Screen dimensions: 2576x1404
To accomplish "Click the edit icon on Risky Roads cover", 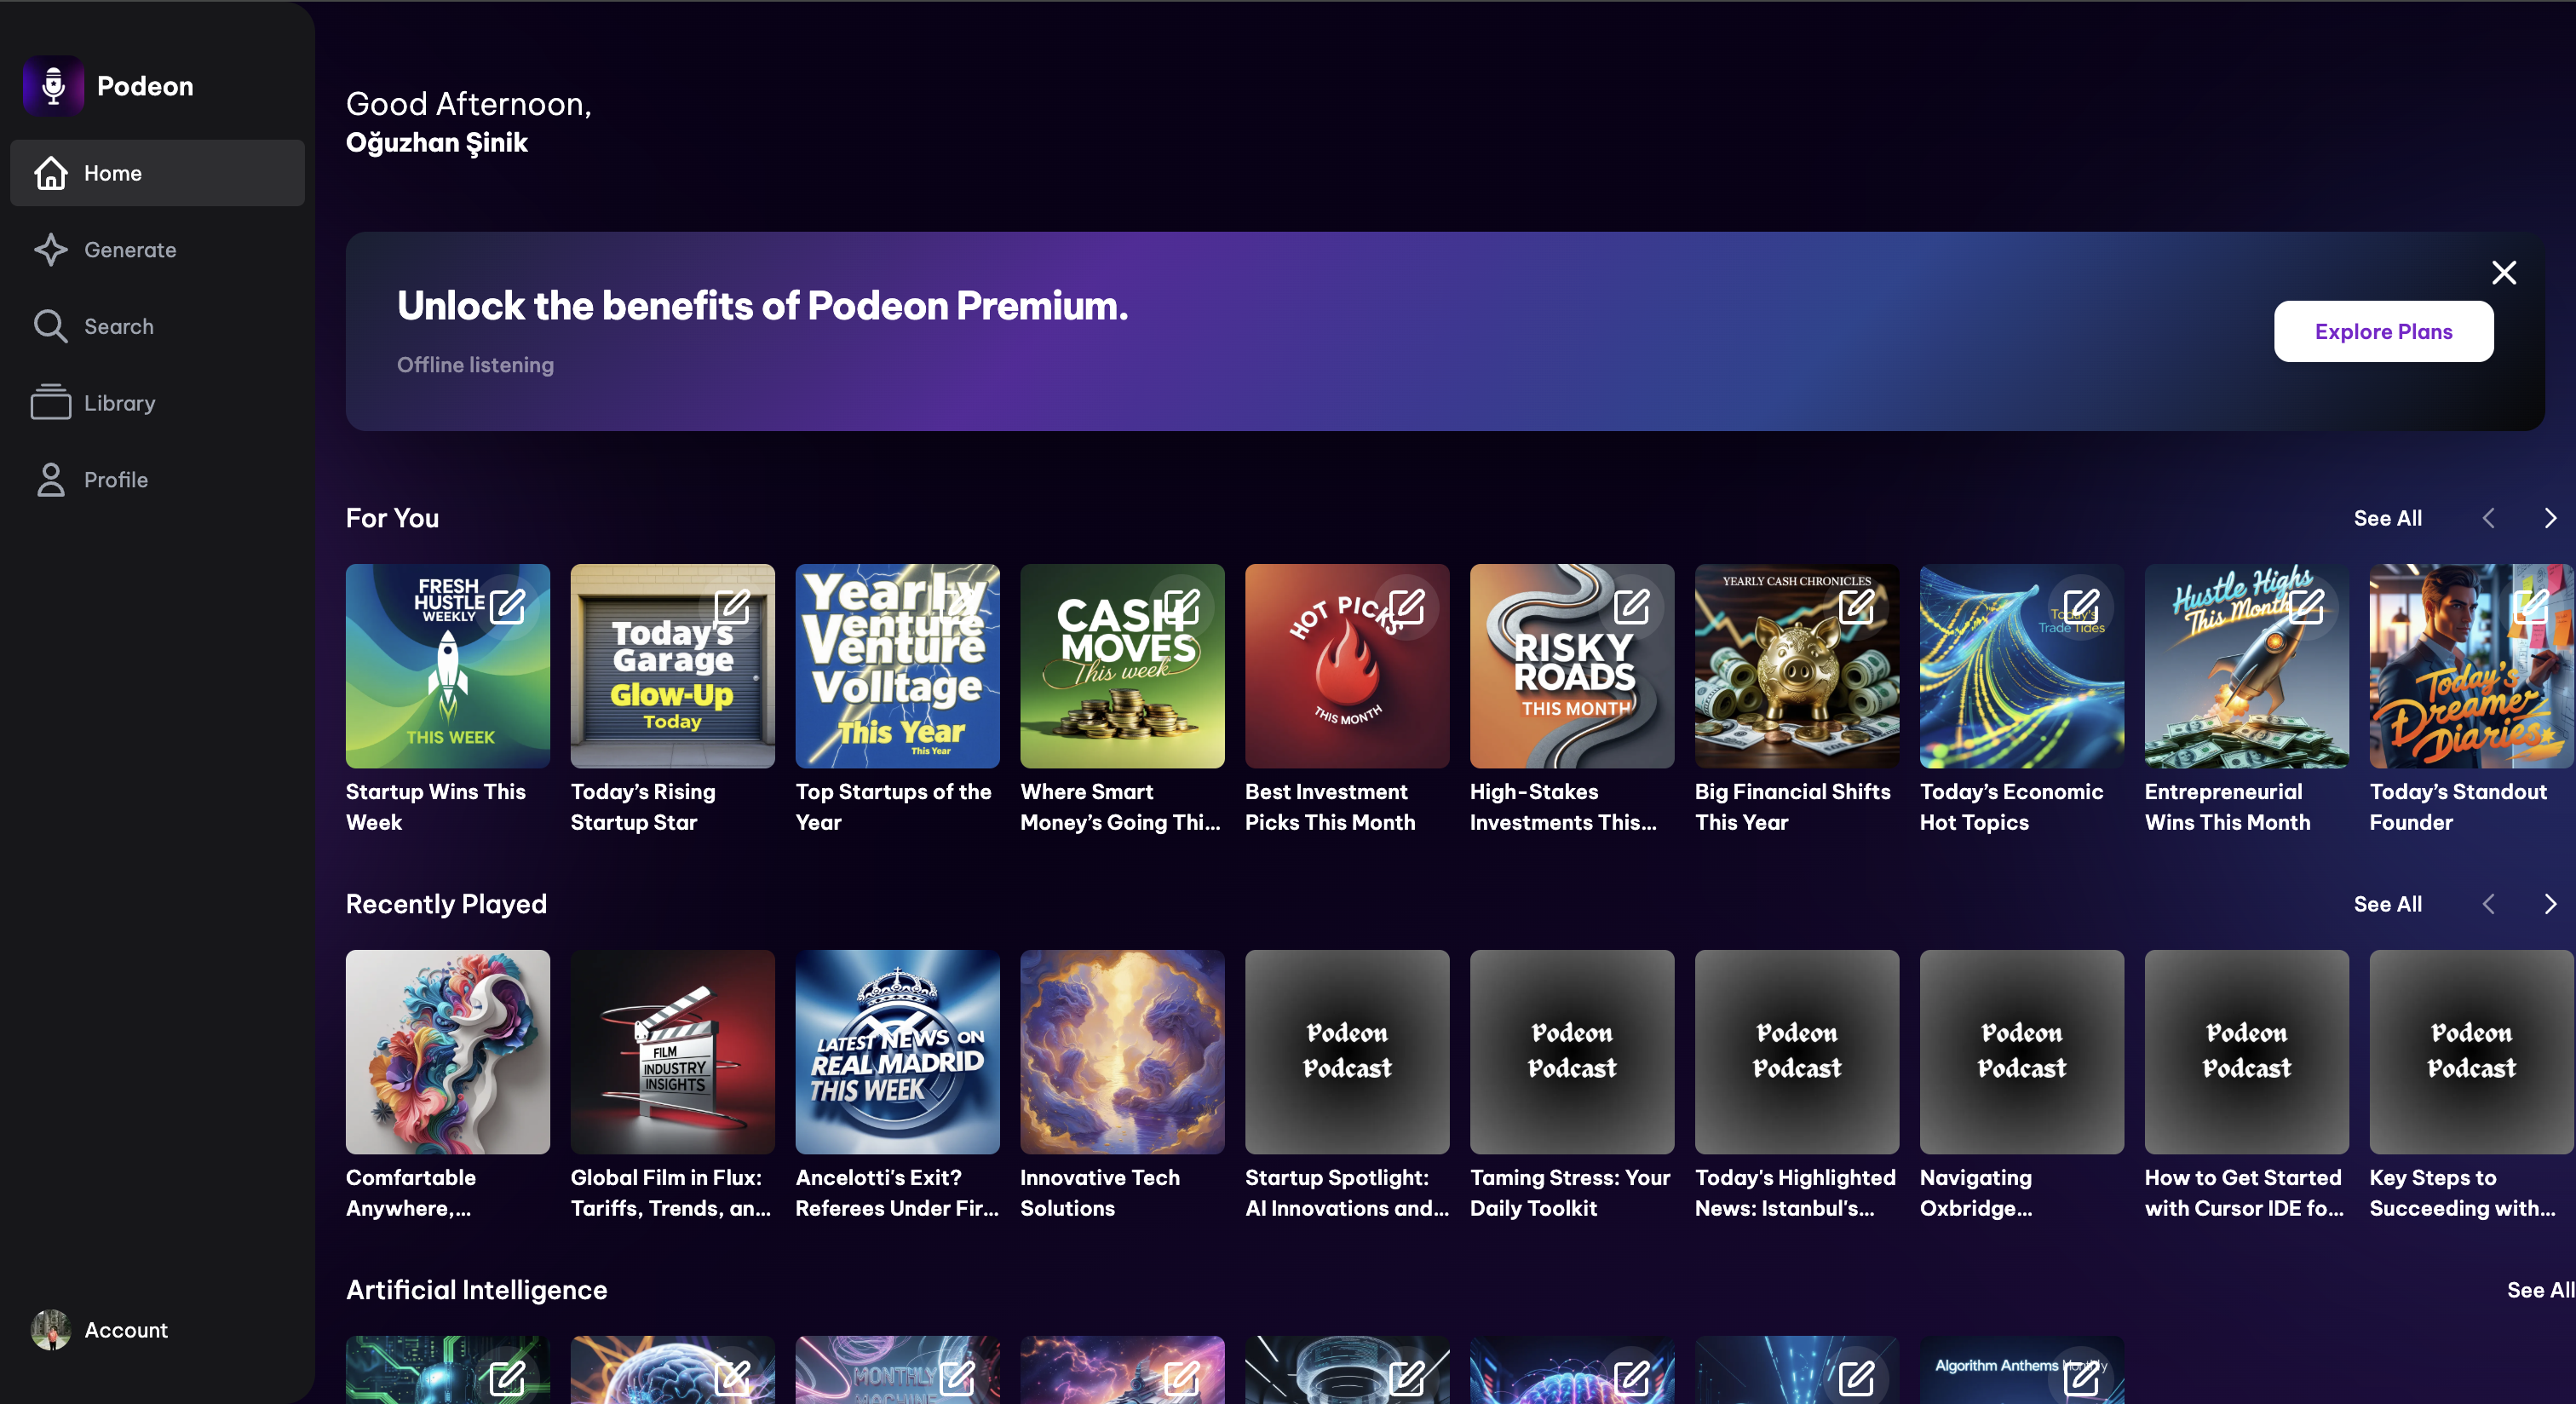I will (1631, 606).
